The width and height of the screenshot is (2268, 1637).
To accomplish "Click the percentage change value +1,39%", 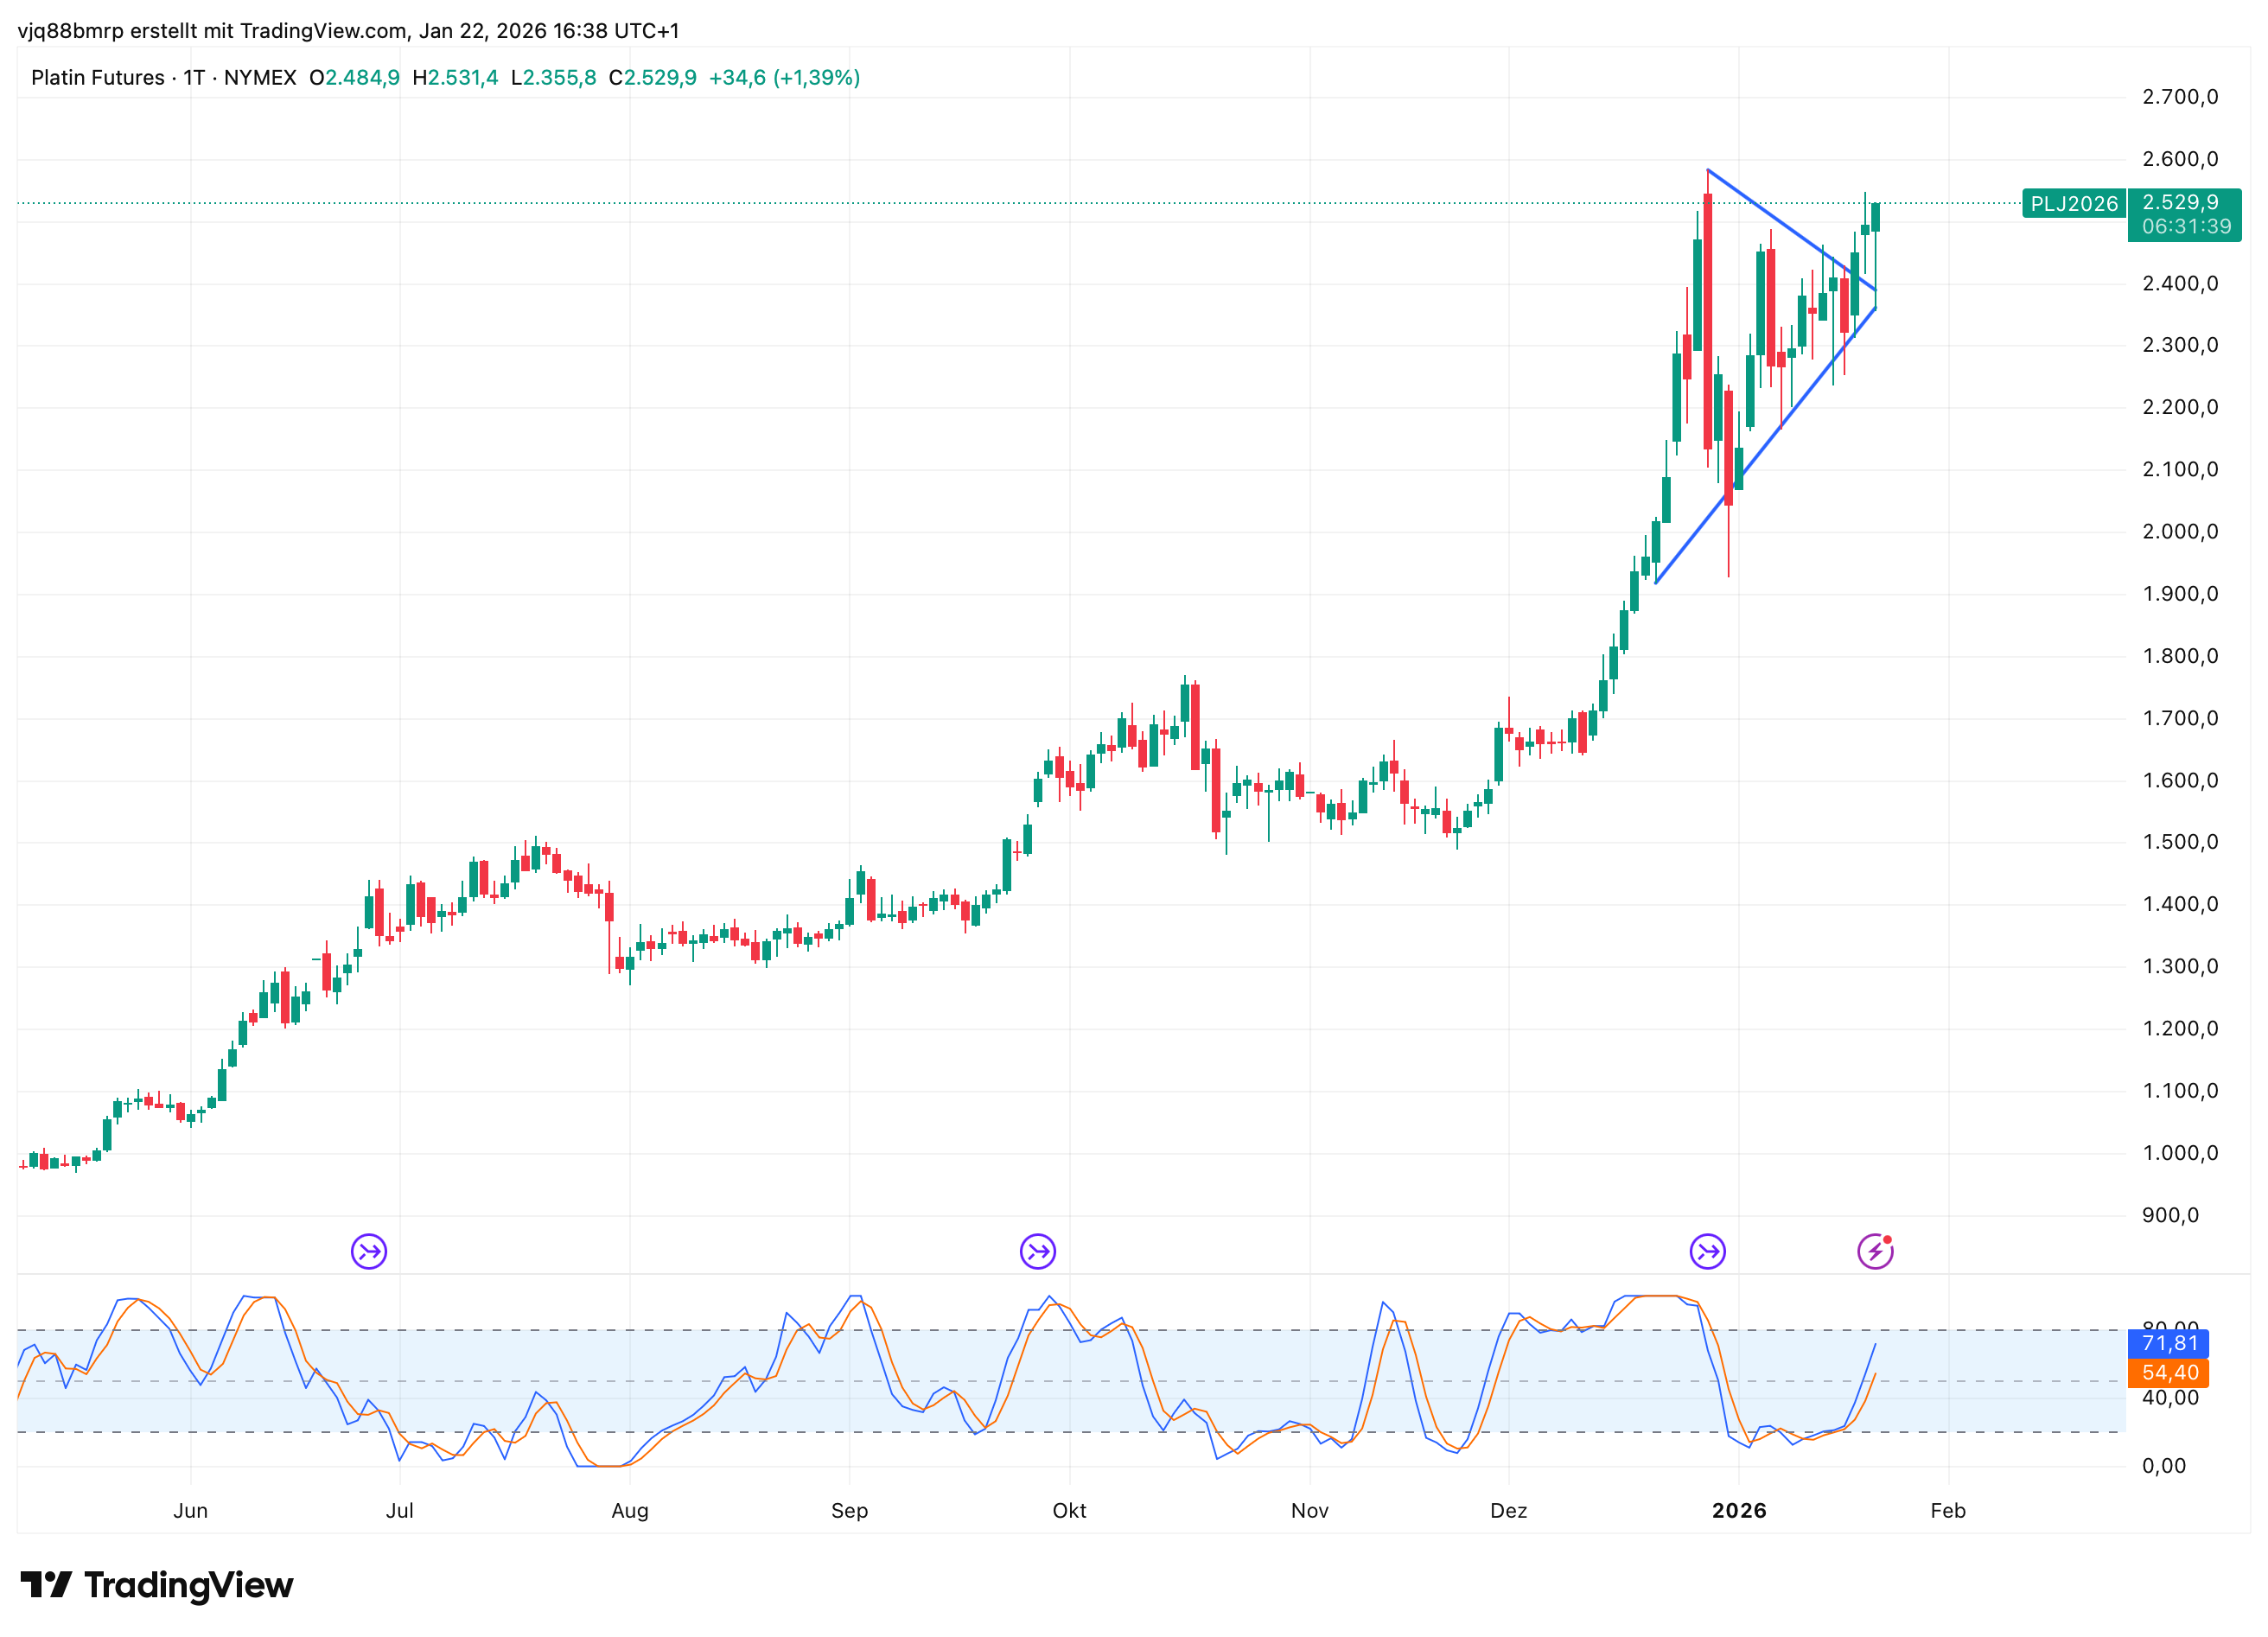I will tap(816, 78).
